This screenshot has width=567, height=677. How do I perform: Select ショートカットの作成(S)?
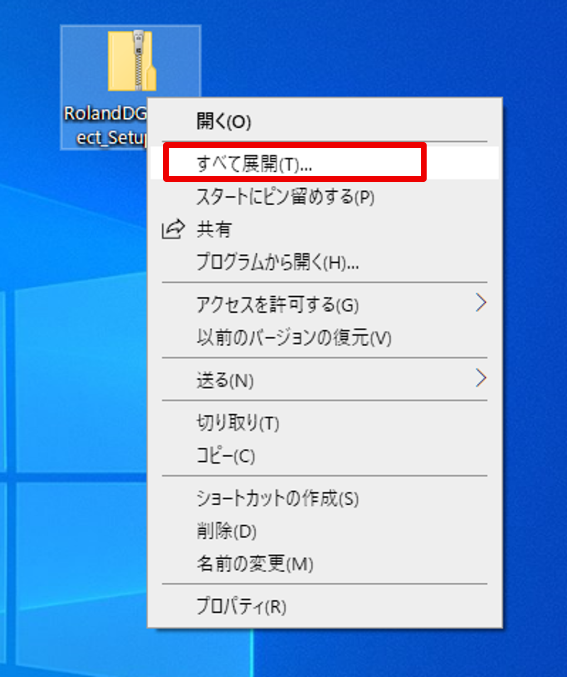pos(325,498)
